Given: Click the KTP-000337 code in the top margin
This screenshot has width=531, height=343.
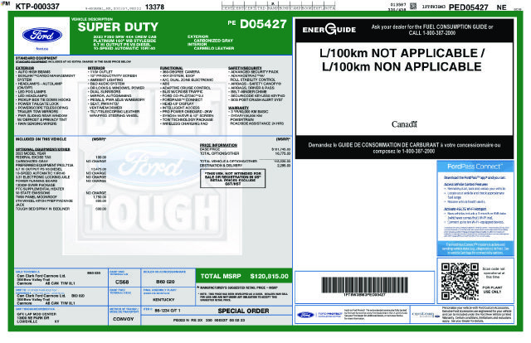Looking at the screenshot, I should (x=37, y=7).
